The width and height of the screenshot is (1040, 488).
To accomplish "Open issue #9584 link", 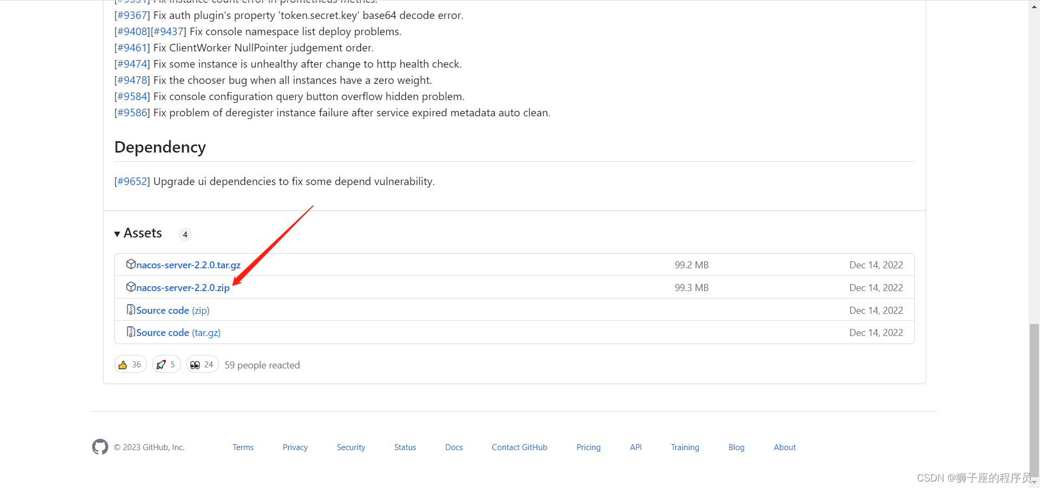I will (132, 96).
